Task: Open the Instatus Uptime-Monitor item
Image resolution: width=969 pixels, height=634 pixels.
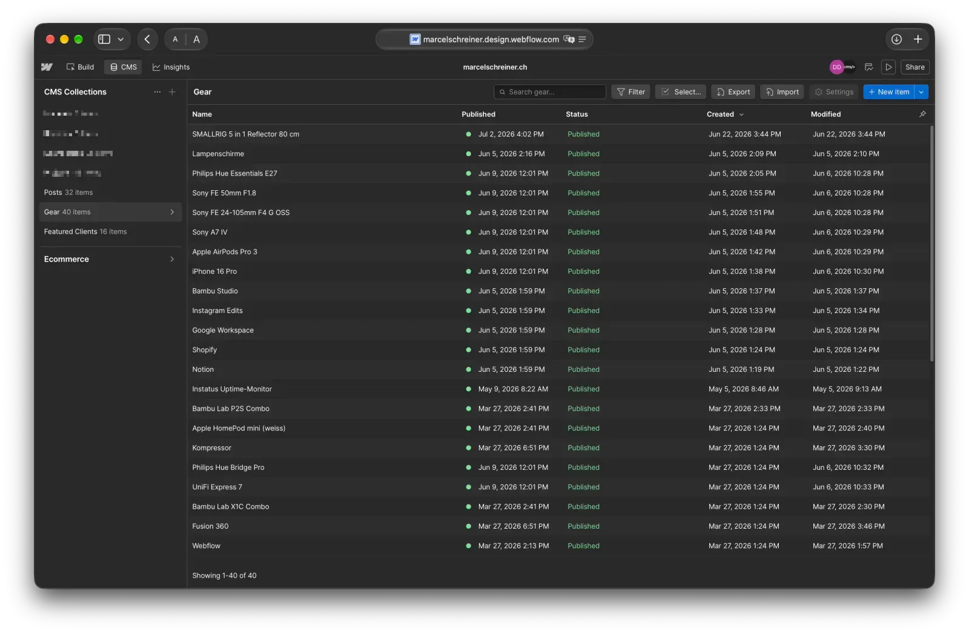Action: (232, 389)
